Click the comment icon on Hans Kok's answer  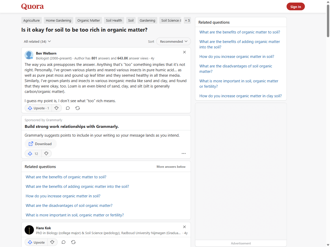(x=64, y=242)
